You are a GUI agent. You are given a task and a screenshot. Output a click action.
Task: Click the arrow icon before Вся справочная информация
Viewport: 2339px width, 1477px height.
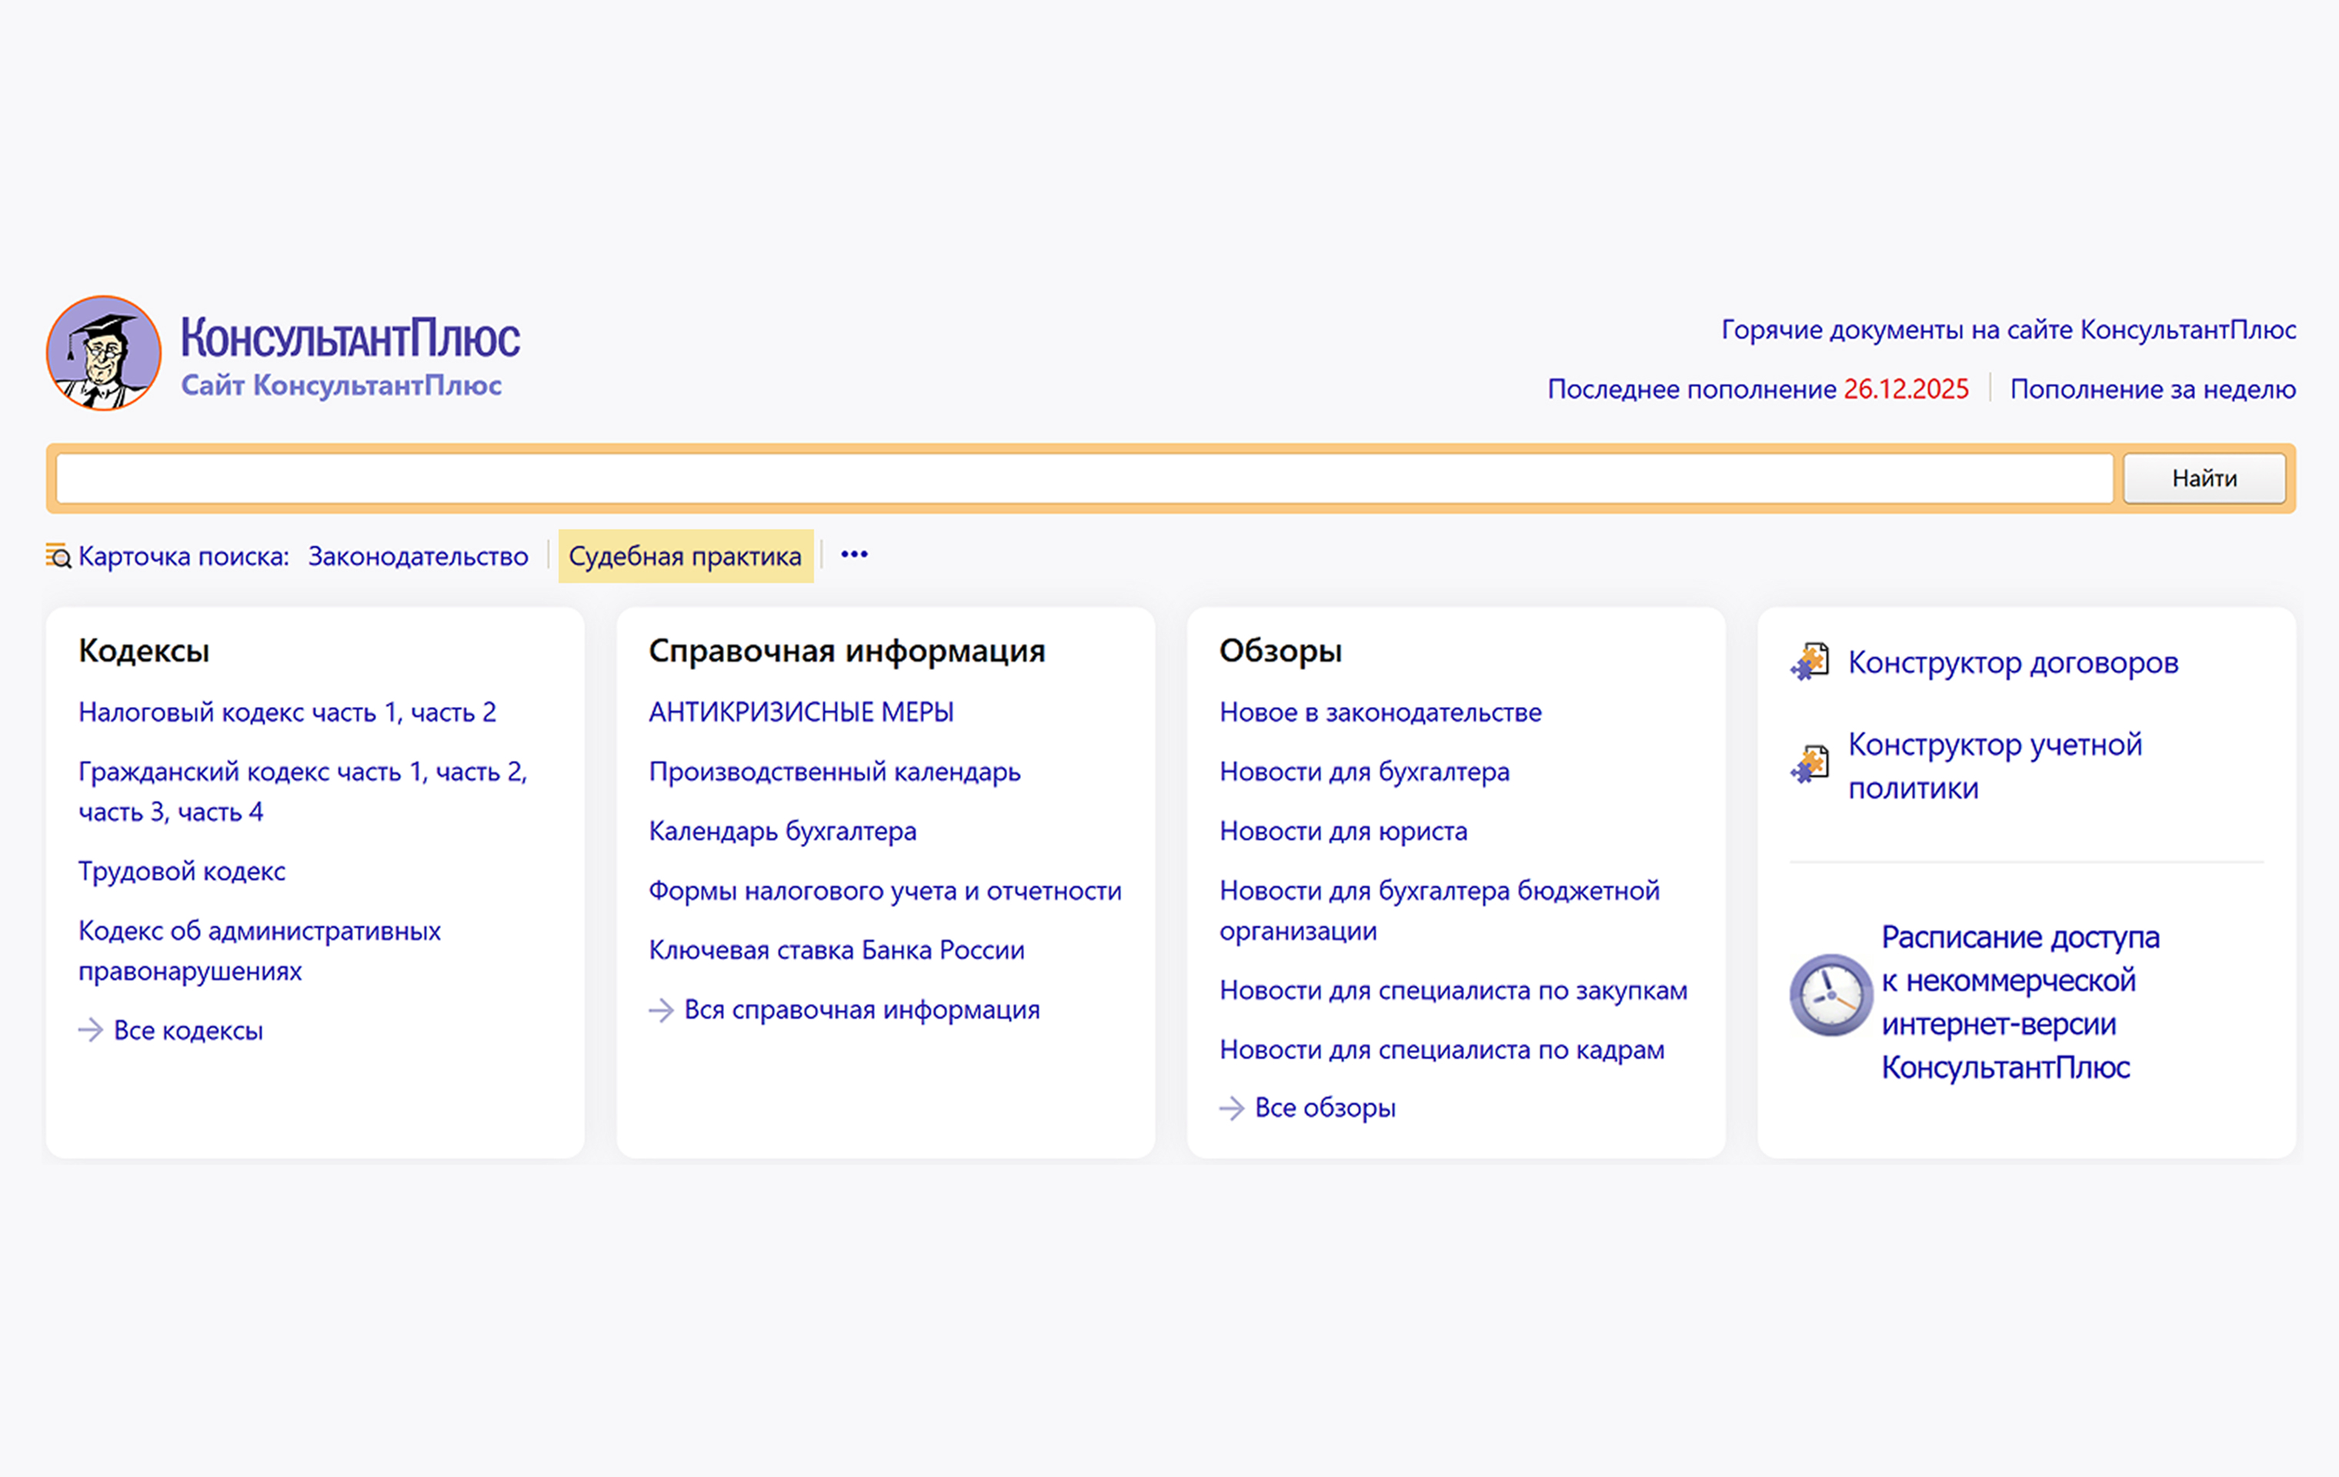point(662,1010)
